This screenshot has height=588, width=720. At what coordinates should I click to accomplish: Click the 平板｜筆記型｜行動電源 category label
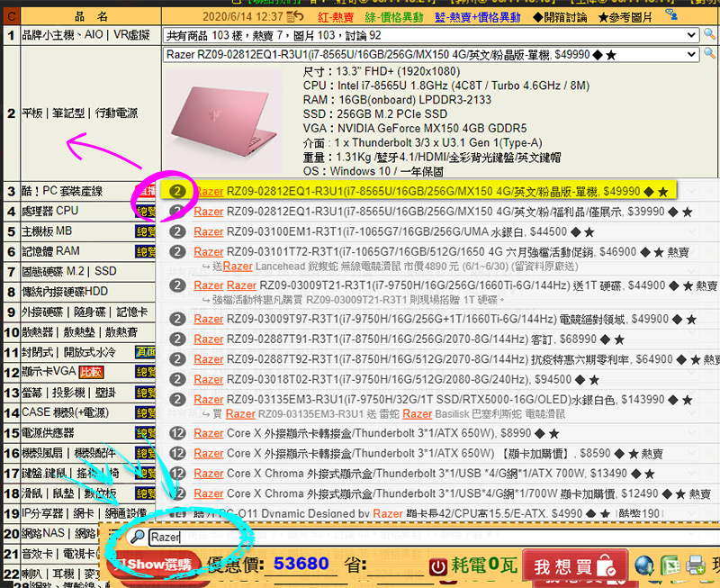pos(79,113)
